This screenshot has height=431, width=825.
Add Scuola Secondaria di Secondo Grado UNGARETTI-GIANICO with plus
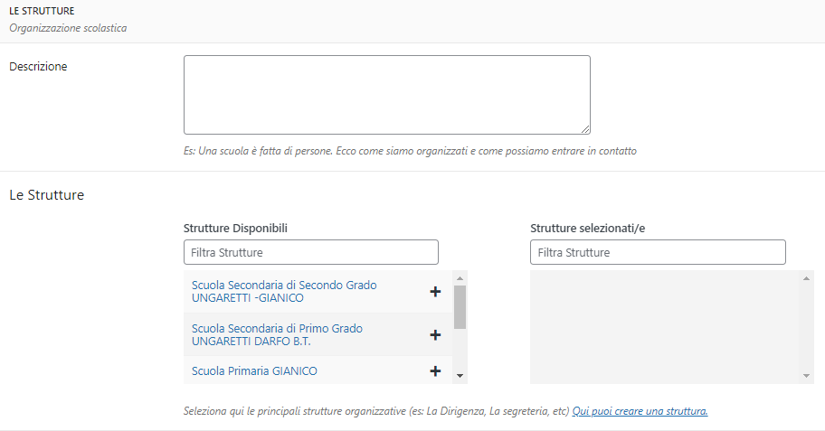[x=435, y=292]
